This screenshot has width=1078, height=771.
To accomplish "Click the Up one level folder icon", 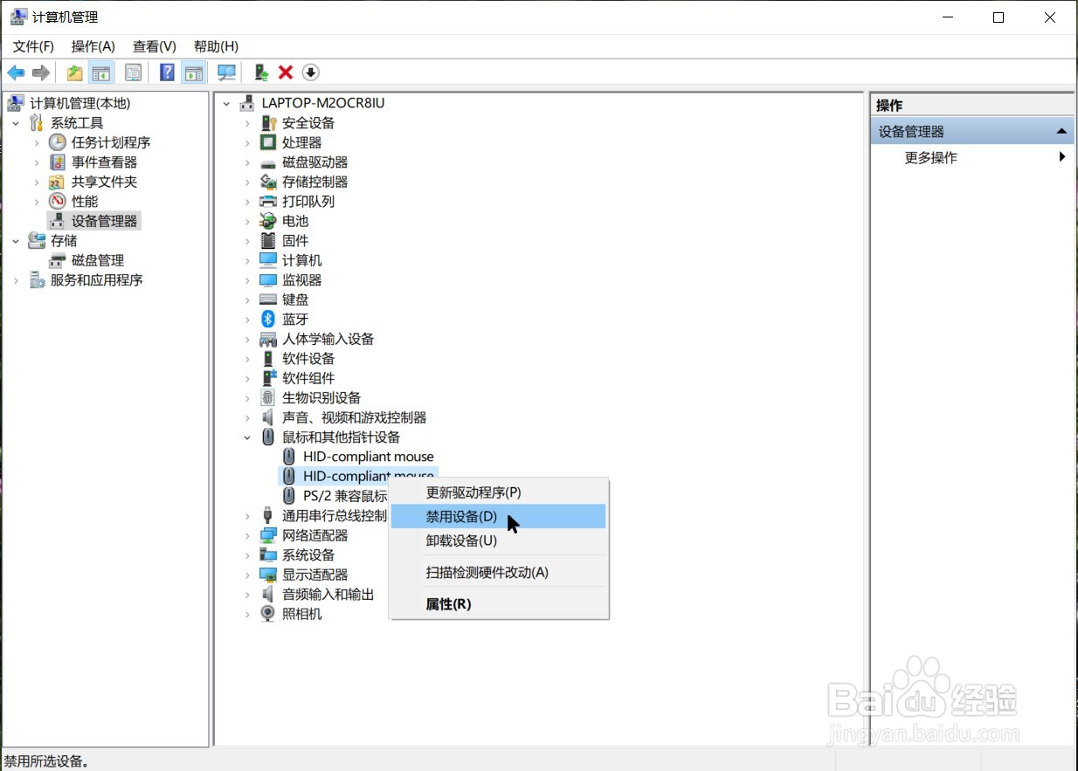I will click(x=75, y=72).
